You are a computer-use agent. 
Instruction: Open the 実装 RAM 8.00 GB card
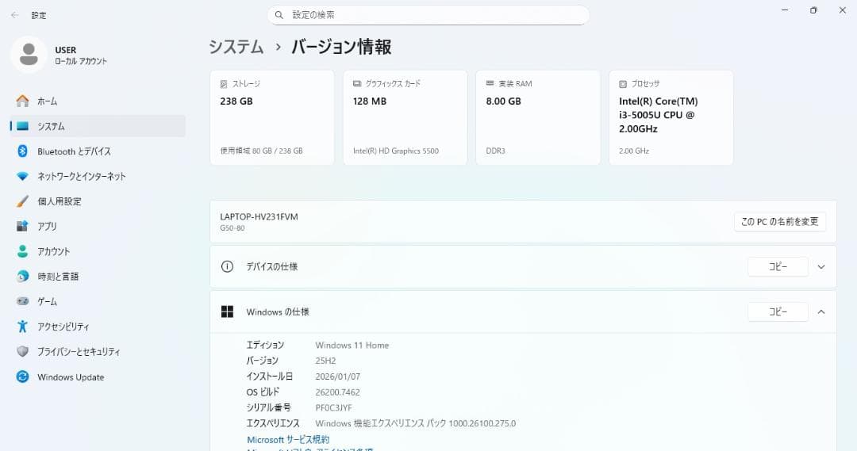[538, 117]
